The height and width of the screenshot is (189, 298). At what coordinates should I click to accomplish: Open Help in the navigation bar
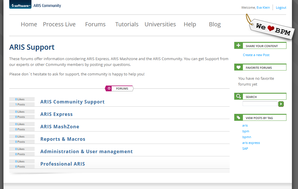[190, 24]
